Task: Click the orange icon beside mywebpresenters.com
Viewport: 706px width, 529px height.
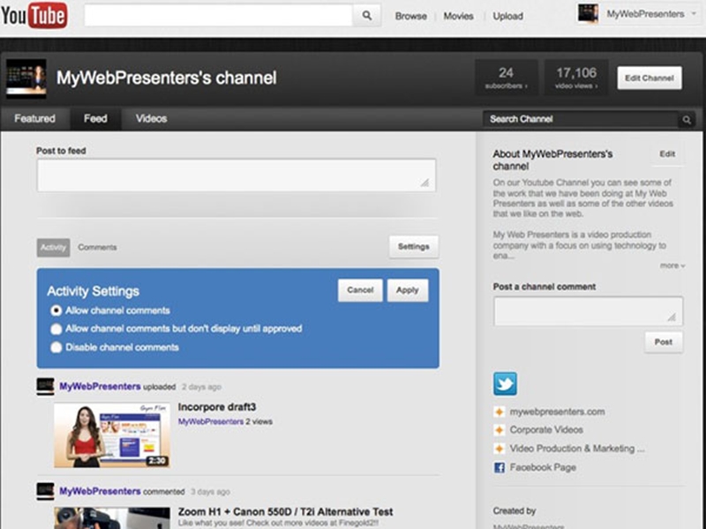Action: point(499,412)
